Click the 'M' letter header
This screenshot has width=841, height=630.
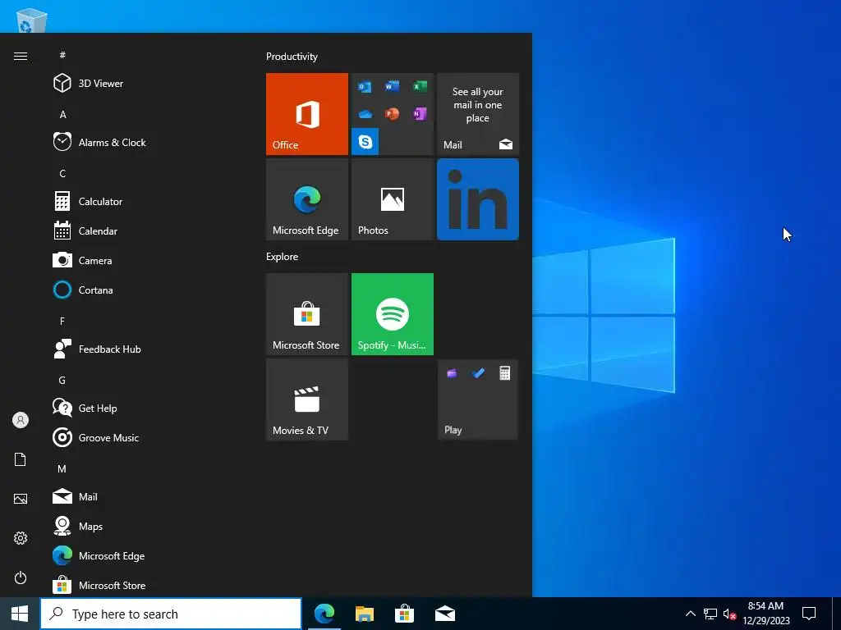click(x=62, y=468)
